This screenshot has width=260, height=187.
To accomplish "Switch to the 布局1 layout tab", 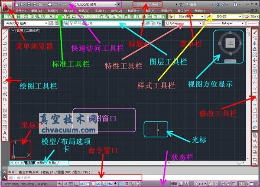I will point(40,163).
